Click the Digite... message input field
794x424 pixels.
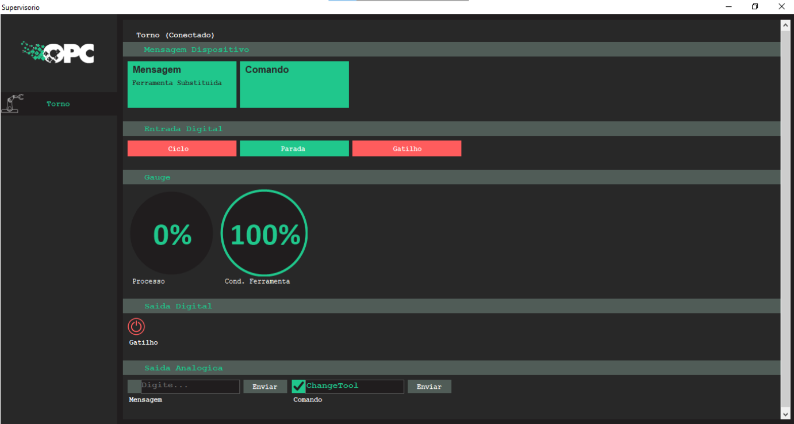click(x=190, y=386)
